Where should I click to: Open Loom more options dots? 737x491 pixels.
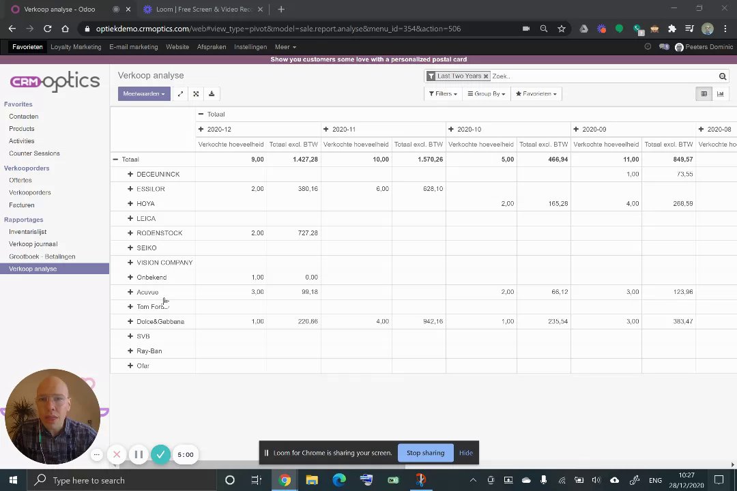[96, 454]
